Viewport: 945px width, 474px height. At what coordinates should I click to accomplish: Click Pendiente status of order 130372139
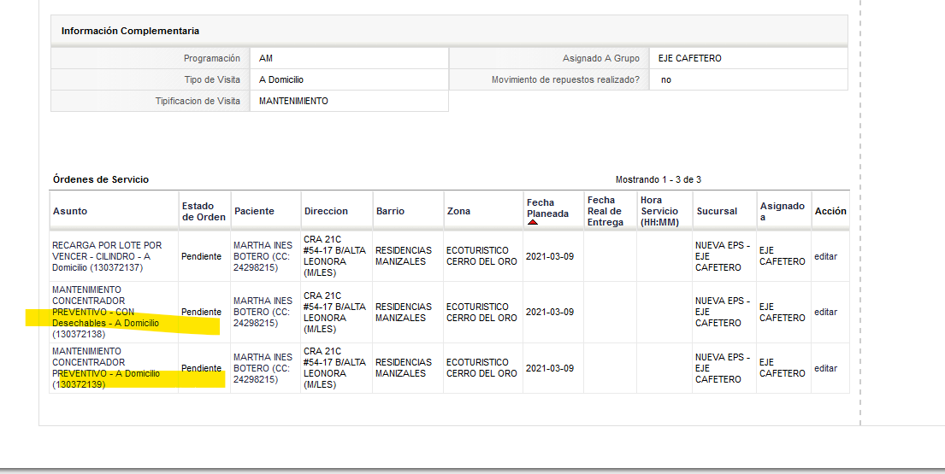click(x=201, y=368)
